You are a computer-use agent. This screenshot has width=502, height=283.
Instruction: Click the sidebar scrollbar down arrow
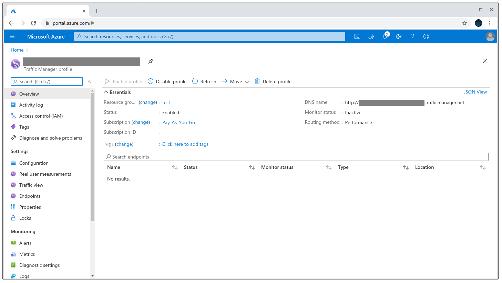click(92, 276)
